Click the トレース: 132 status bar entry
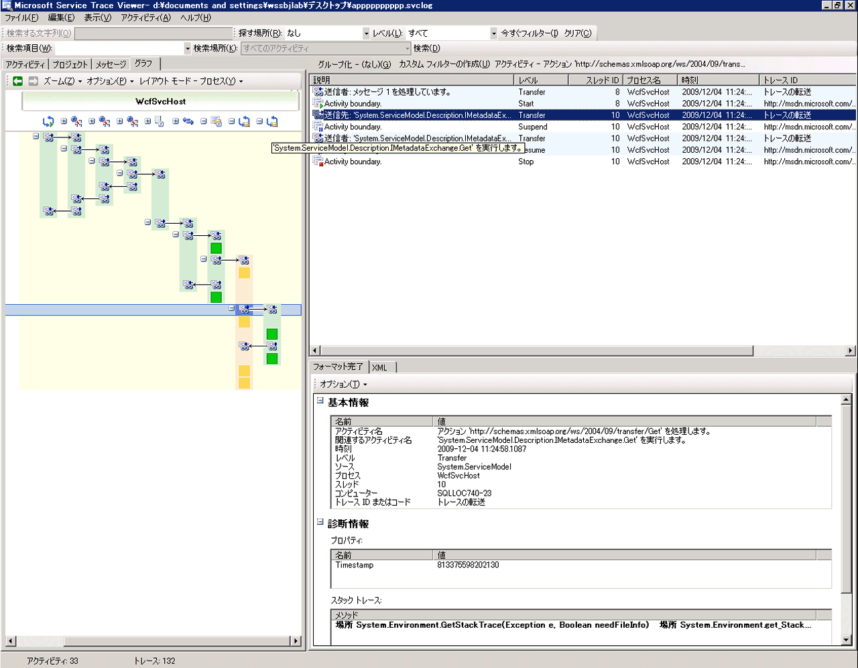This screenshot has width=858, height=668. tap(155, 661)
